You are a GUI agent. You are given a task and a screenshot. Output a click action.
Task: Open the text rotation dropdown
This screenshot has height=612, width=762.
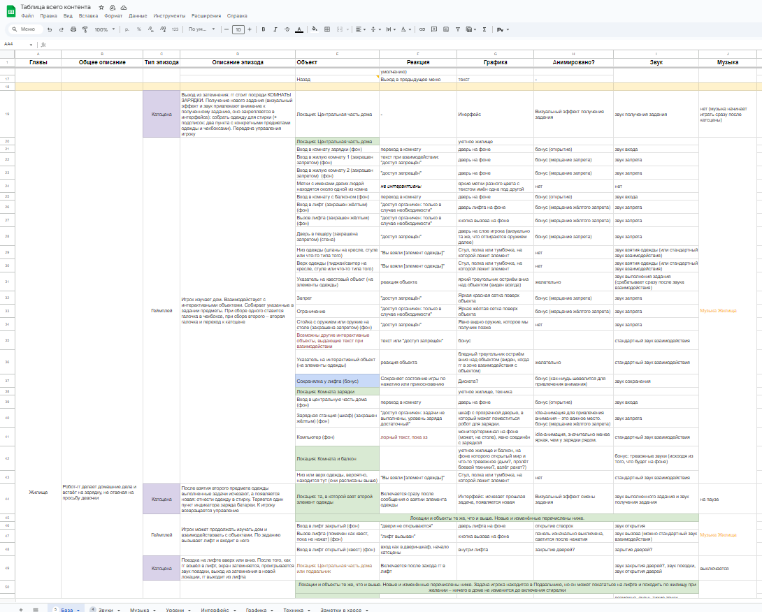tap(405, 29)
